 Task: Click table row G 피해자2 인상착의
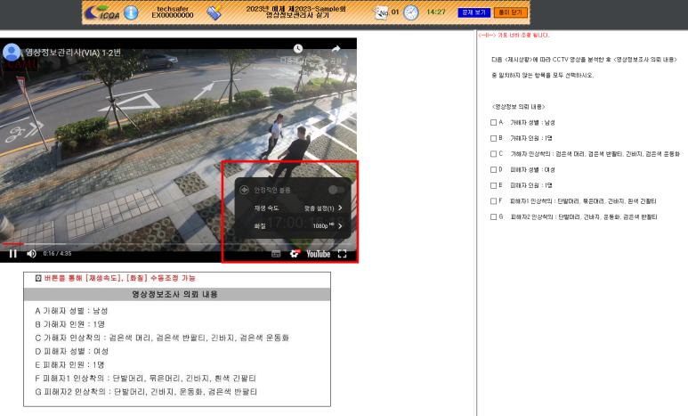coord(146,391)
